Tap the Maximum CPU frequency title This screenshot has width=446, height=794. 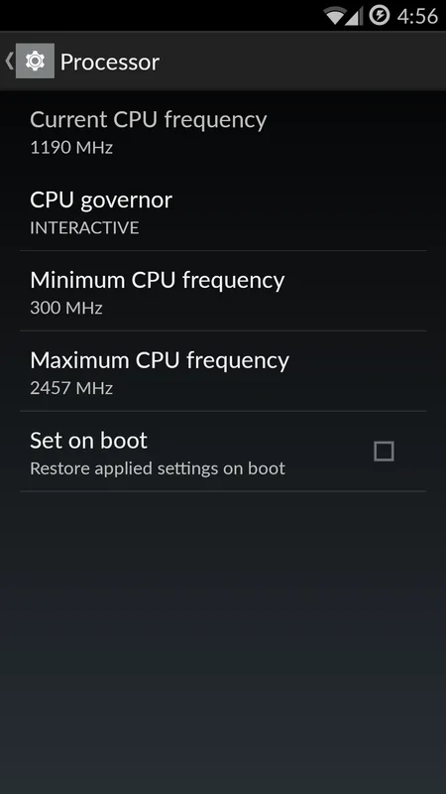point(160,360)
